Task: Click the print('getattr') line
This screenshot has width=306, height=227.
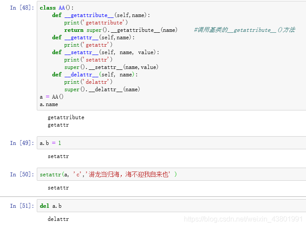Action: pos(88,45)
